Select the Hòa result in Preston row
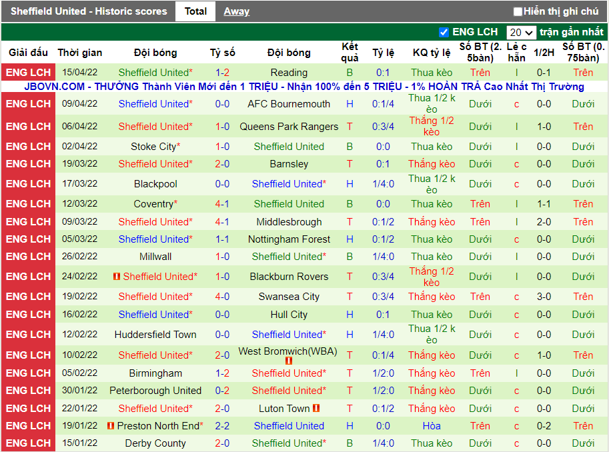Screen dimensions: 609x452 coord(432,426)
